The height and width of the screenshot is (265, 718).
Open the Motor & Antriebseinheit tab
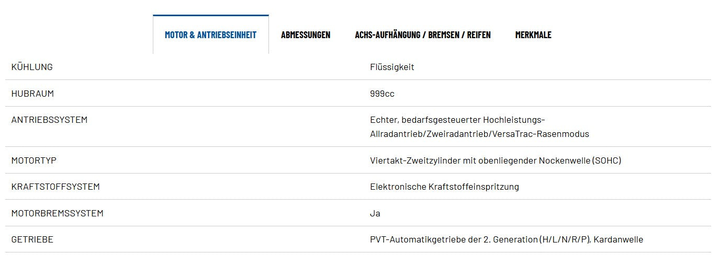tap(210, 35)
